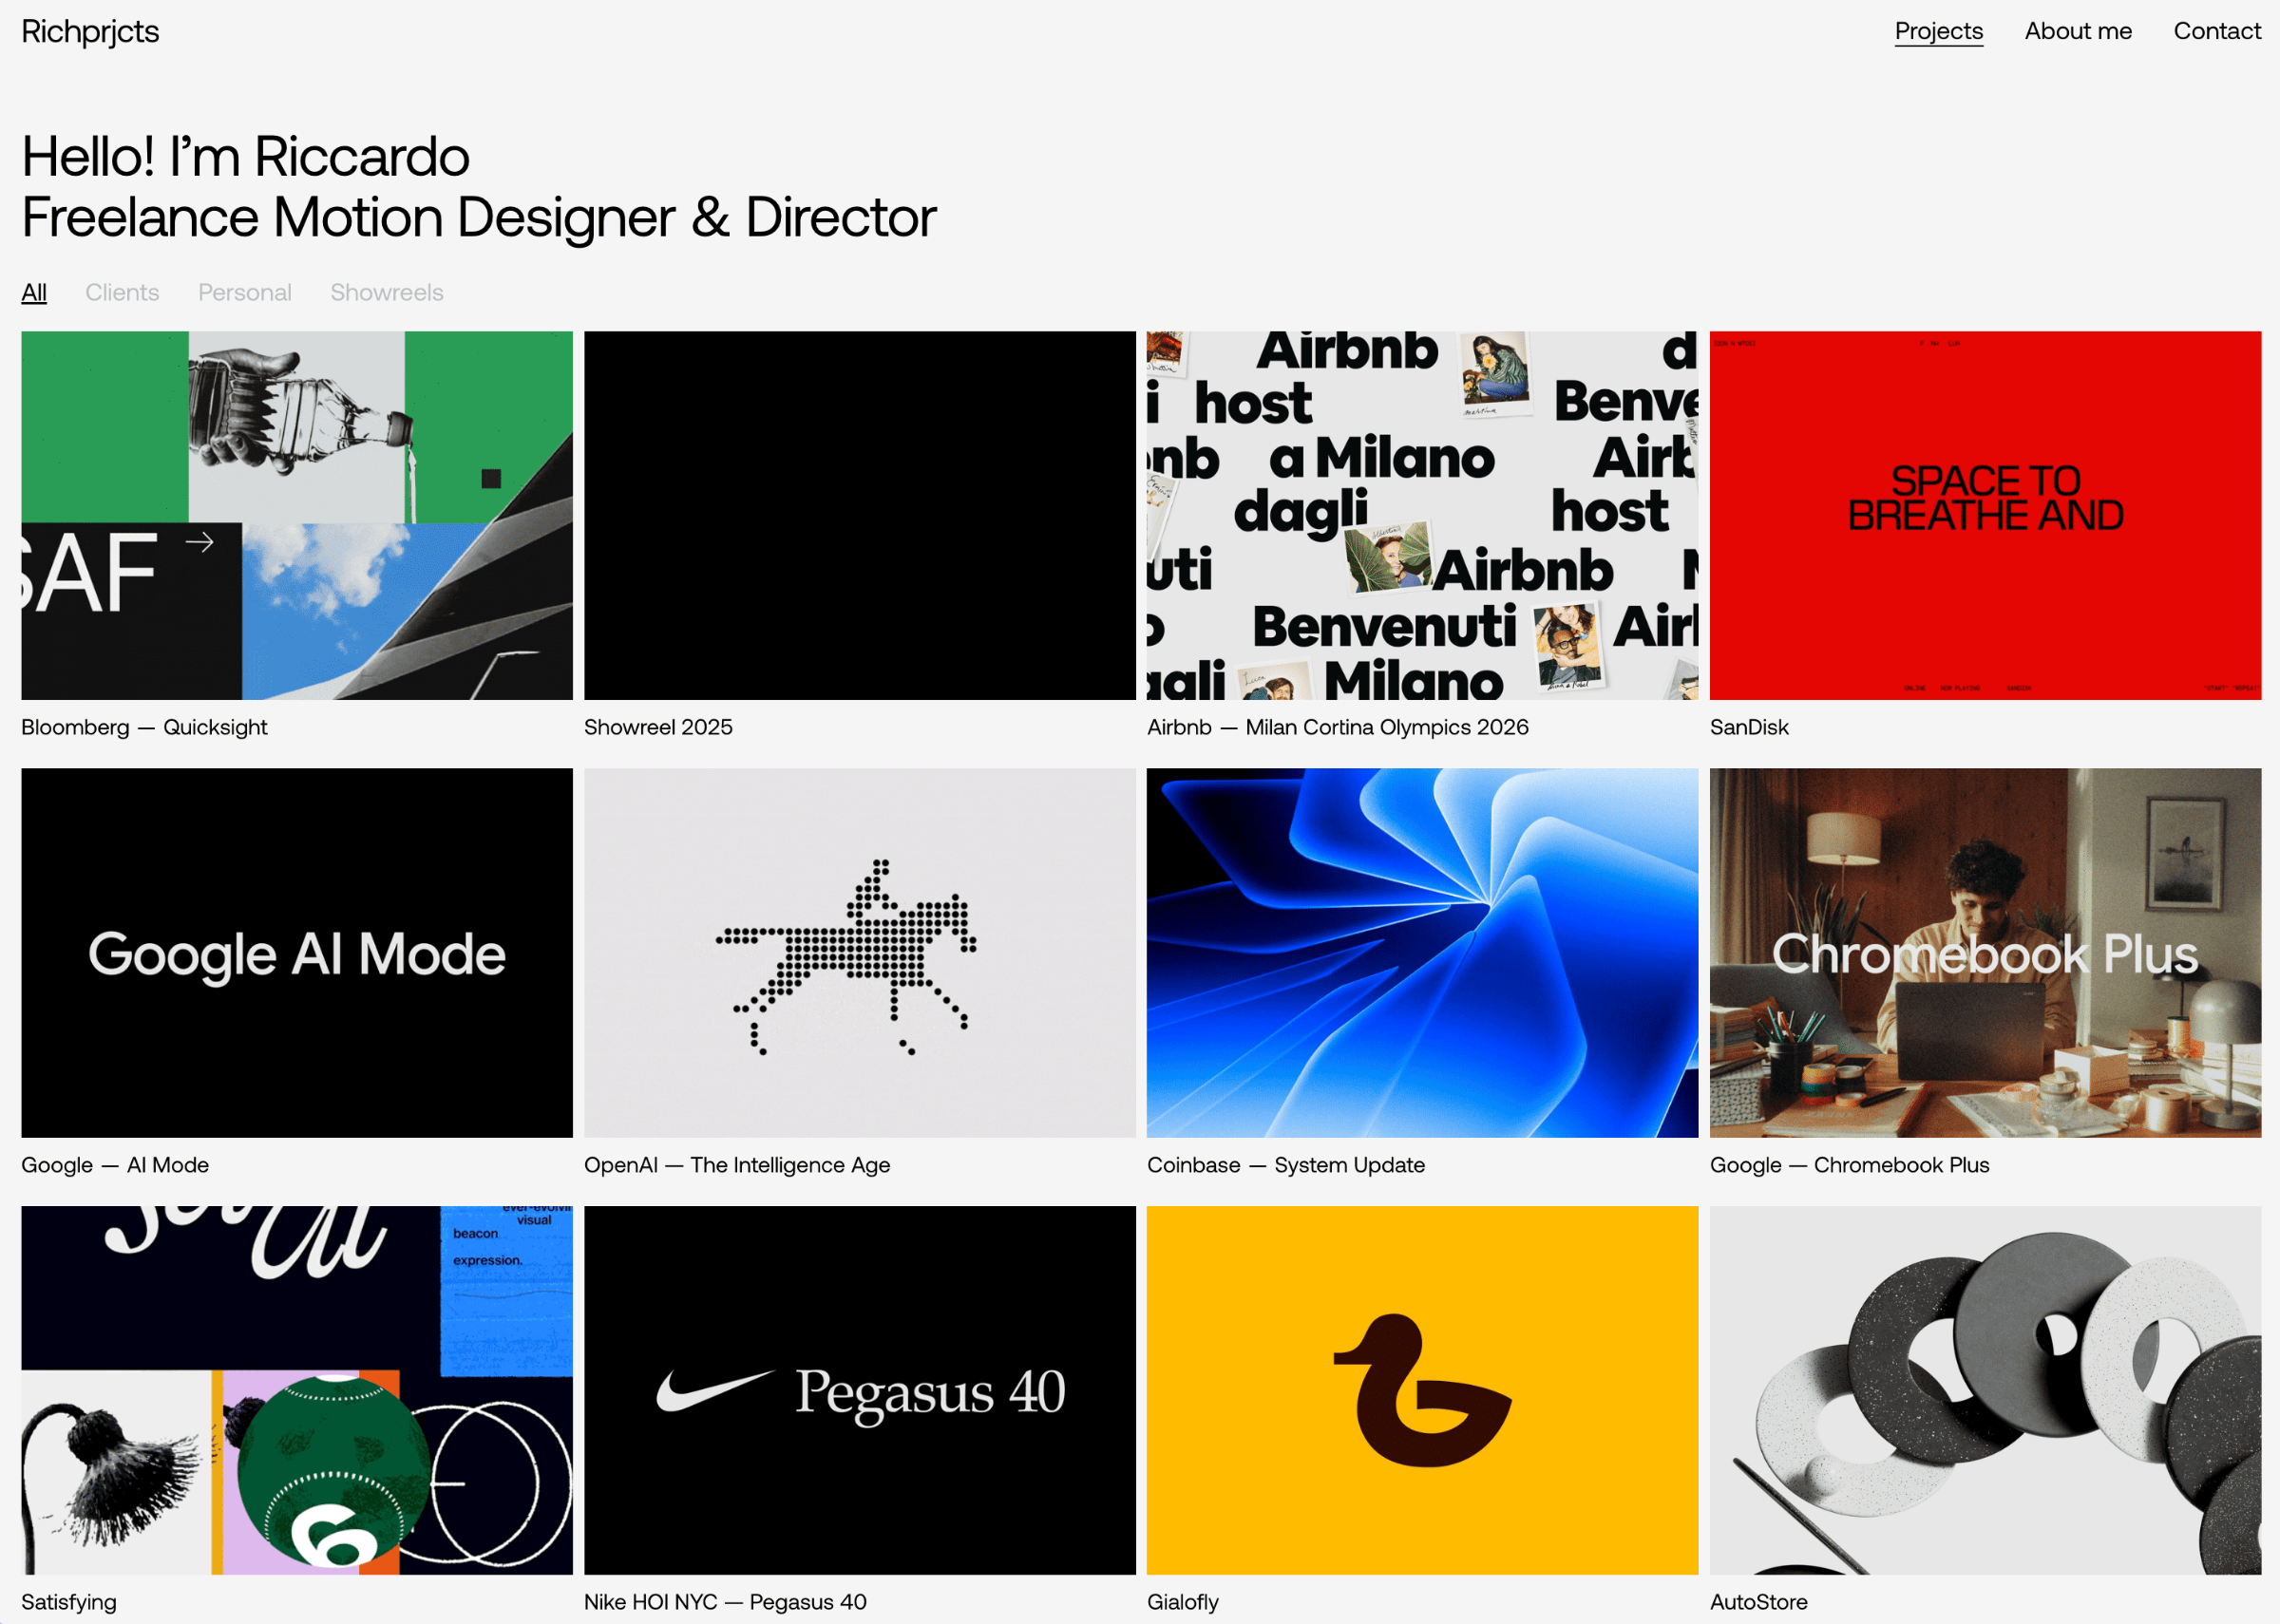The image size is (2280, 1624).
Task: Filter projects by Personal
Action: pyautogui.click(x=245, y=292)
